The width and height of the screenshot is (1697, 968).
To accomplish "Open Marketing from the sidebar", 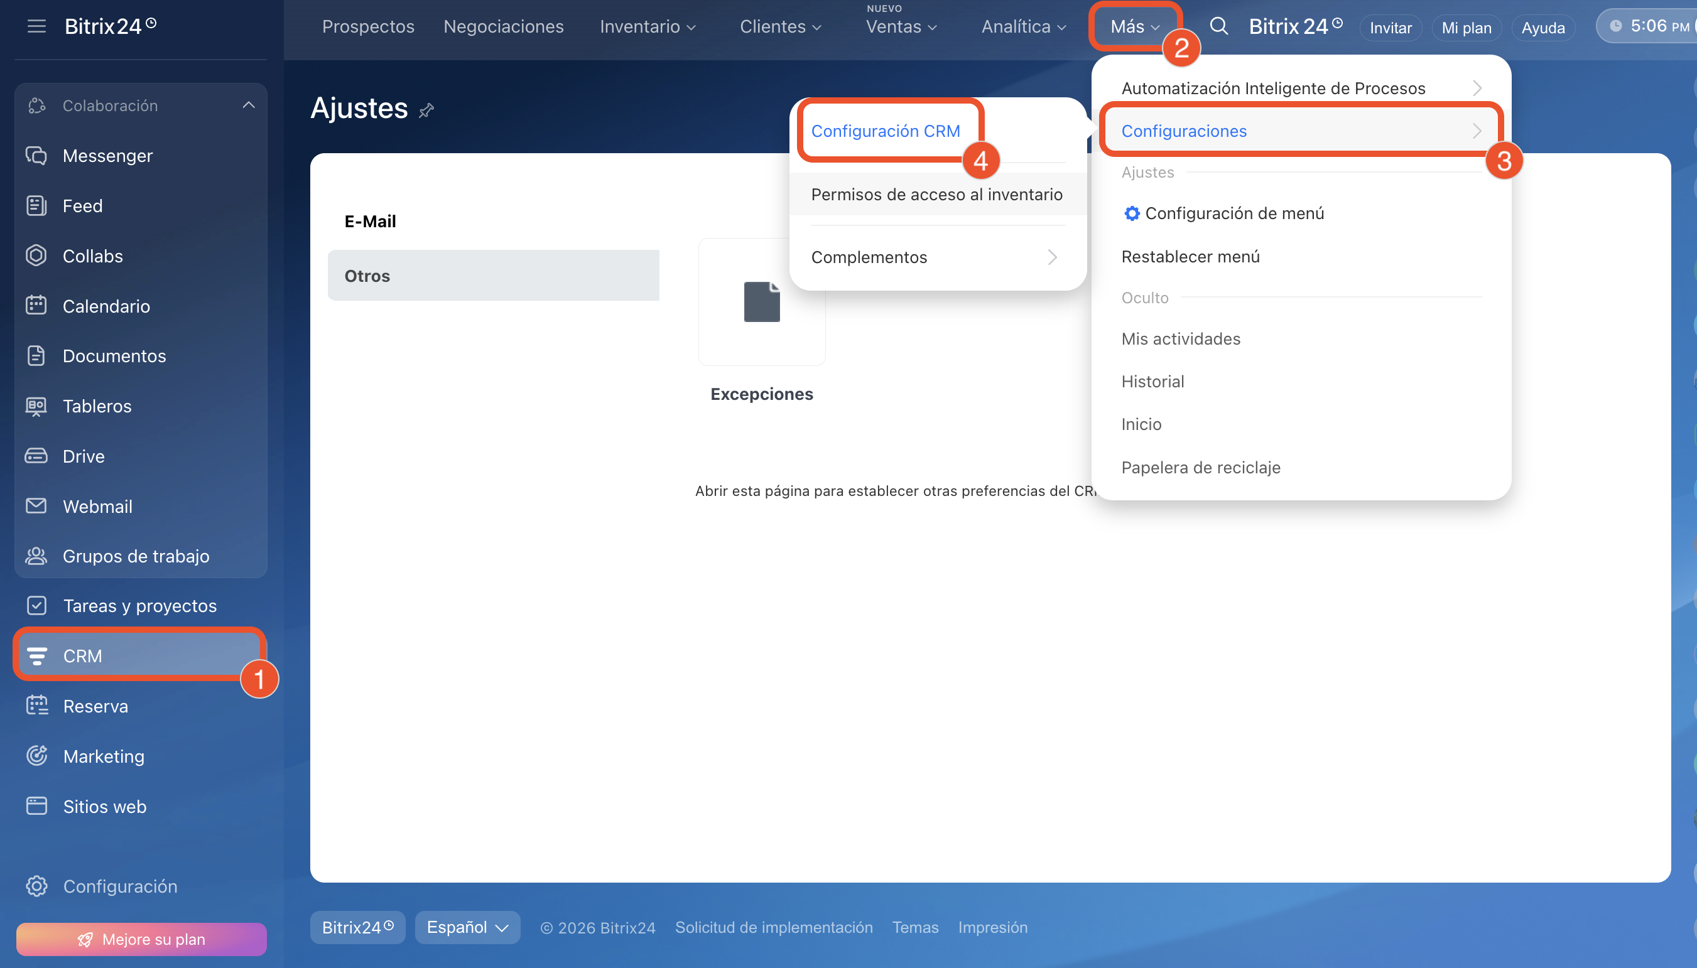I will click(x=103, y=756).
